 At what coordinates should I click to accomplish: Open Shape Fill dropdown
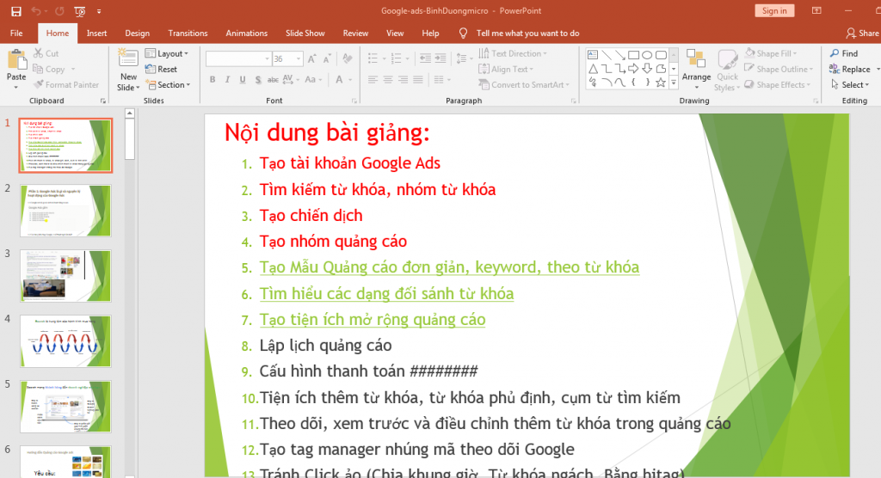771,53
